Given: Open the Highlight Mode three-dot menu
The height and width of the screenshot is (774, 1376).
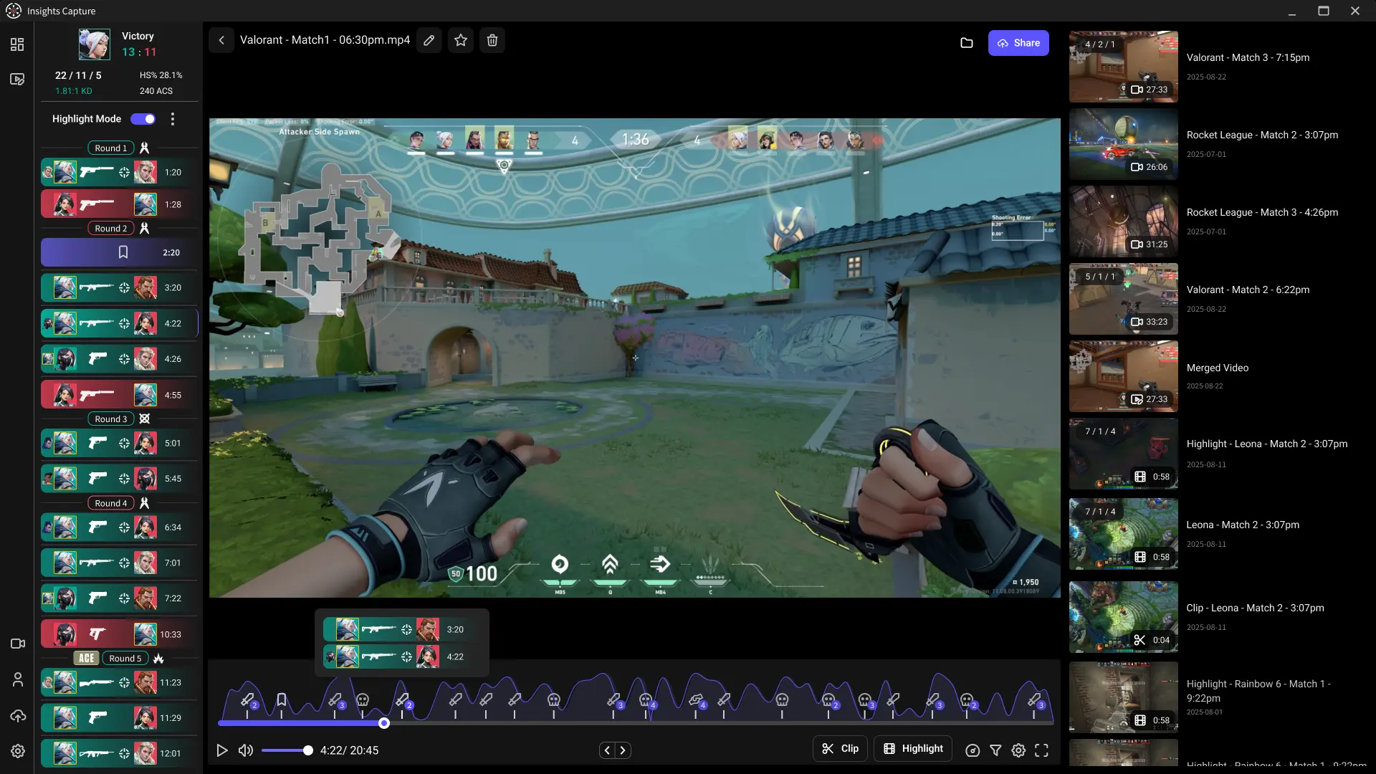Looking at the screenshot, I should click(173, 119).
